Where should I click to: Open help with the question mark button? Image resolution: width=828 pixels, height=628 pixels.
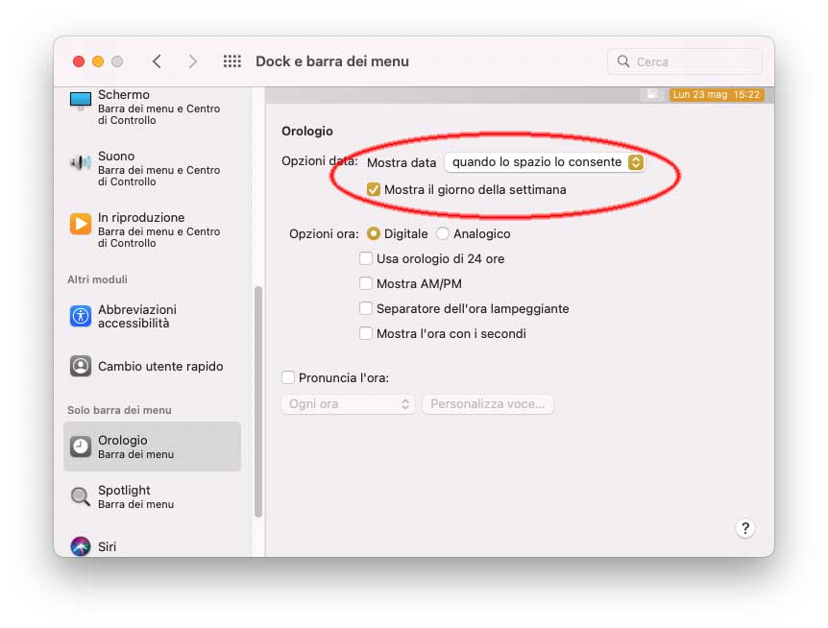[745, 528]
